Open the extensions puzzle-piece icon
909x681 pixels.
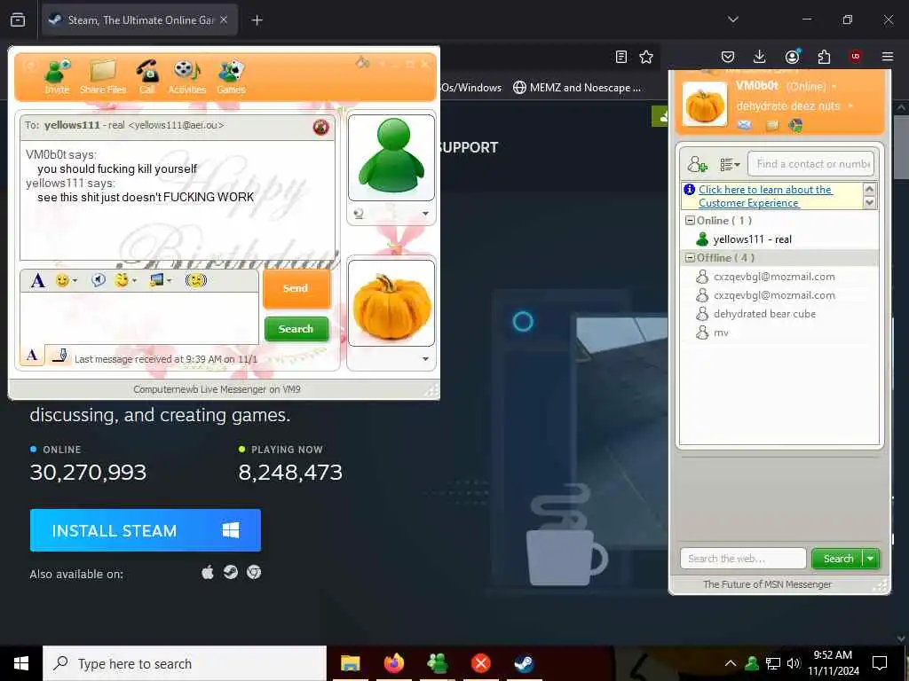(824, 57)
